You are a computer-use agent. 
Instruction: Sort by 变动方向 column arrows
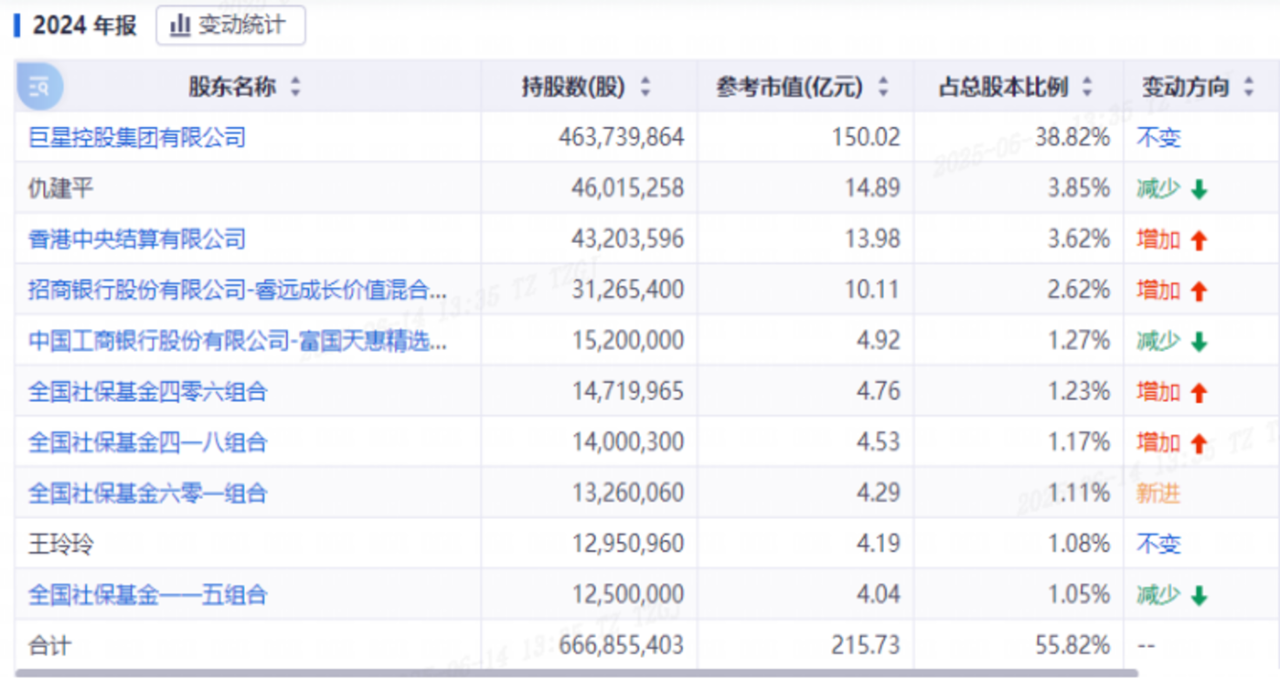pos(1249,88)
